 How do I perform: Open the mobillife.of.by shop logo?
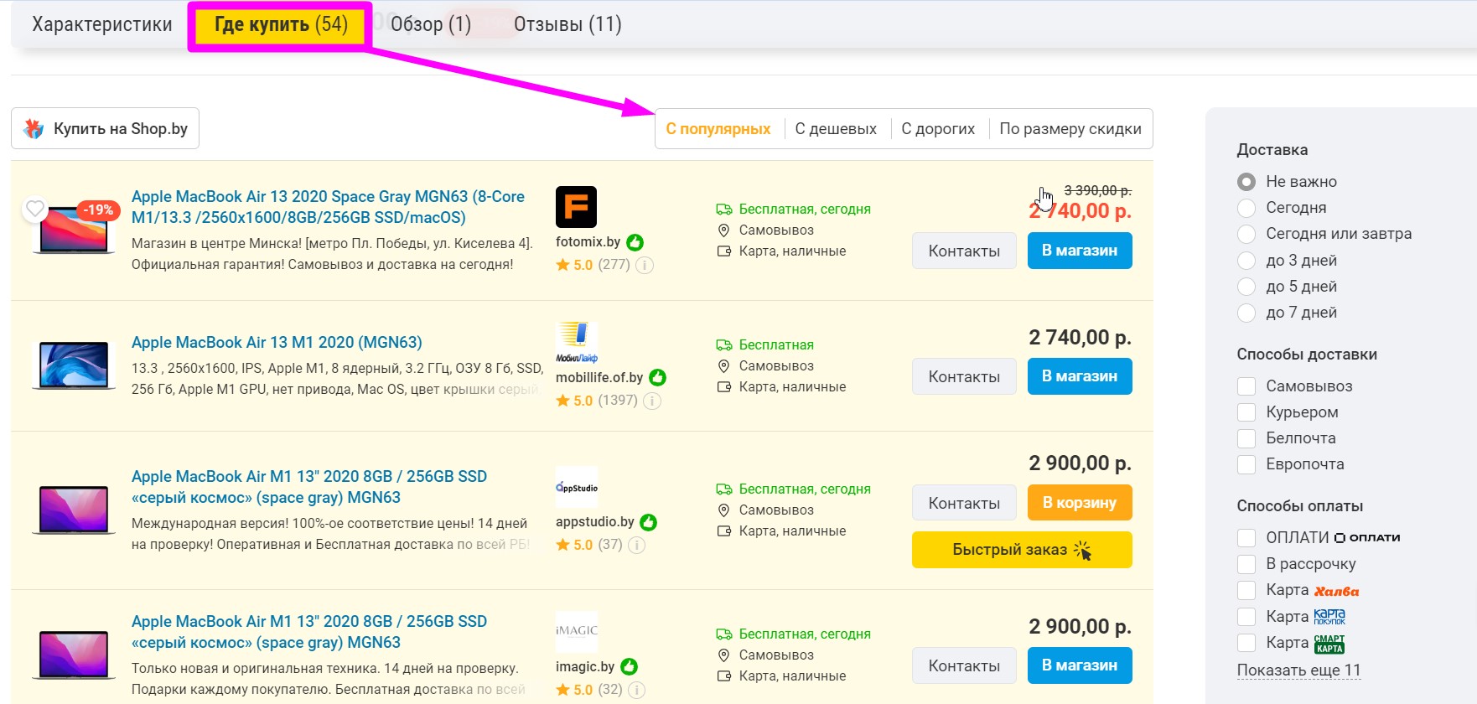(576, 343)
